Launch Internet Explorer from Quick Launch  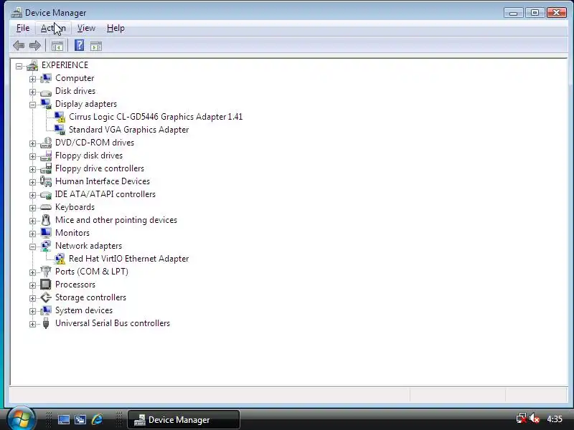tap(98, 420)
